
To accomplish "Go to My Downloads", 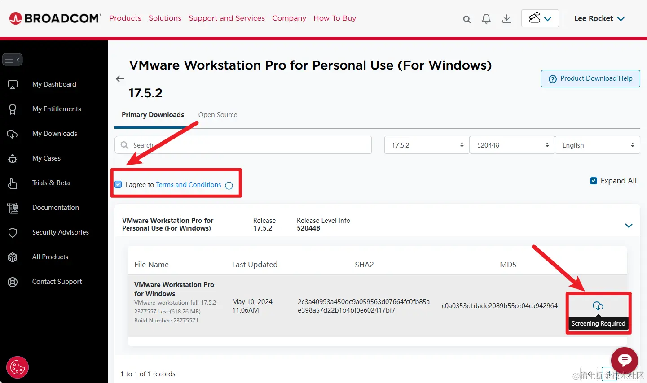I will [x=55, y=134].
